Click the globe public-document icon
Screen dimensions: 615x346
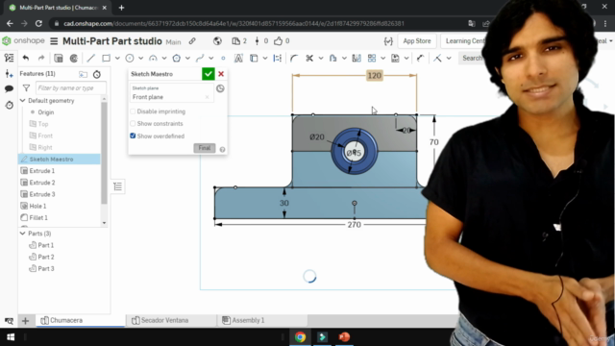tap(217, 41)
